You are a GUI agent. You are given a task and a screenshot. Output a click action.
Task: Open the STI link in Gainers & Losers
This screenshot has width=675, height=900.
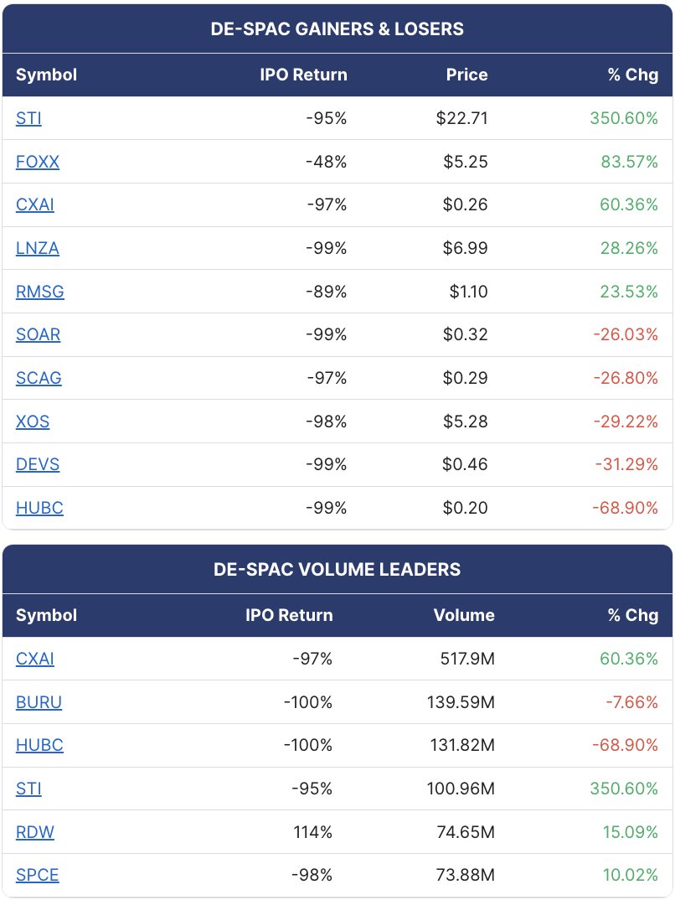pos(28,118)
